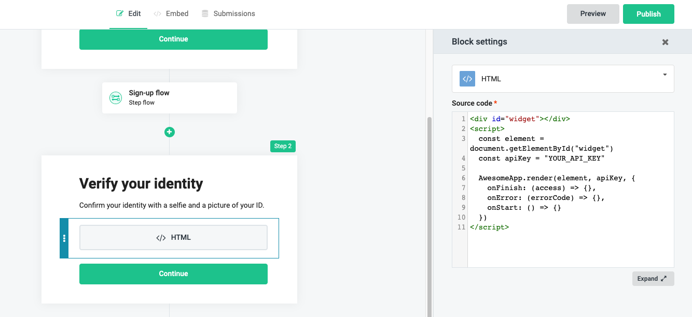692x317 pixels.
Task: Expand the source code editor
Action: click(x=653, y=279)
